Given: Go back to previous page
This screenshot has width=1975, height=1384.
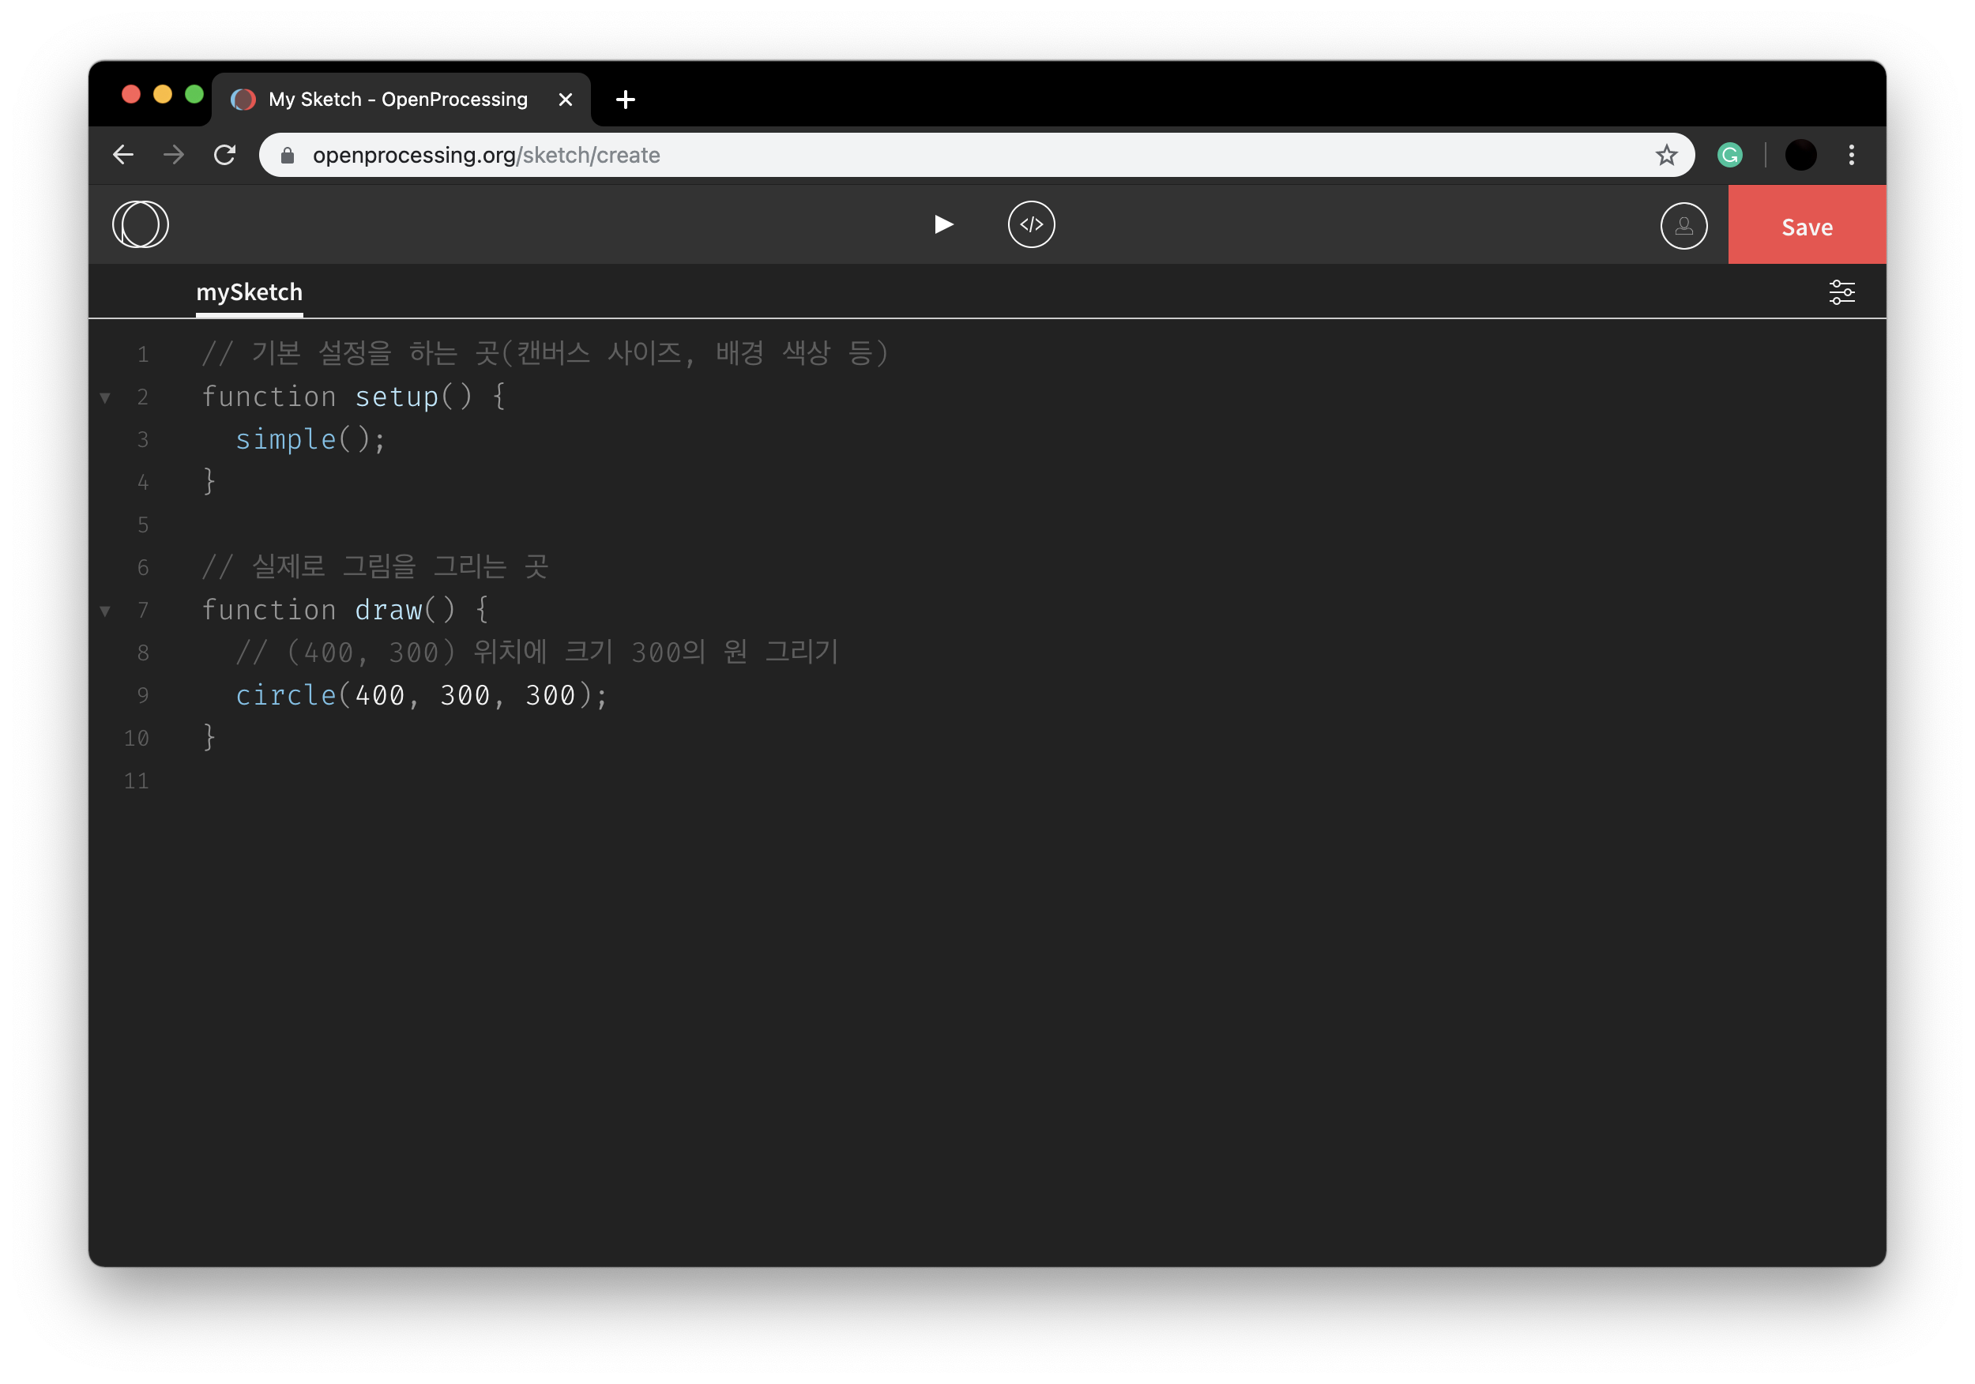Looking at the screenshot, I should 124,155.
